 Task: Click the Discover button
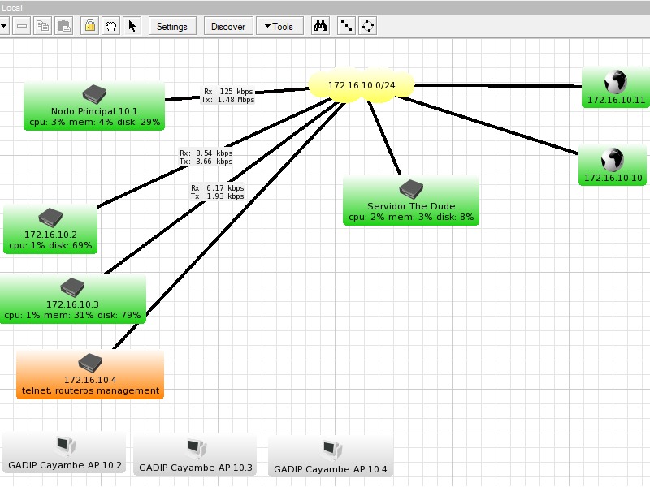pyautogui.click(x=228, y=27)
